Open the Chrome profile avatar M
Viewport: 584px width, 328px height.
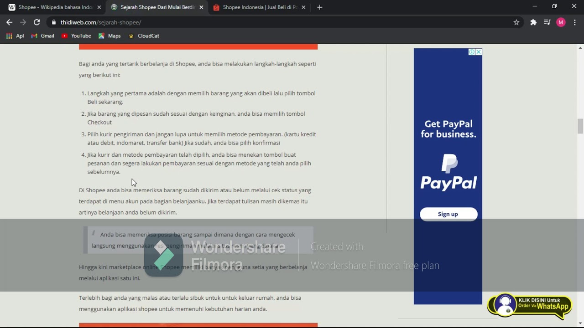coord(561,22)
